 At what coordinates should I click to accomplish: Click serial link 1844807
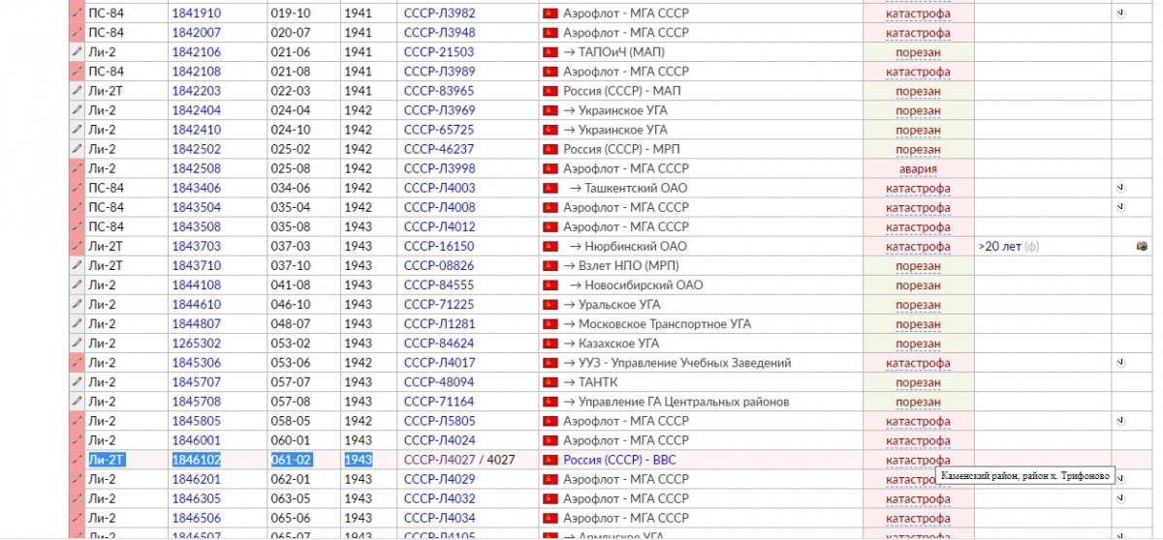point(196,324)
